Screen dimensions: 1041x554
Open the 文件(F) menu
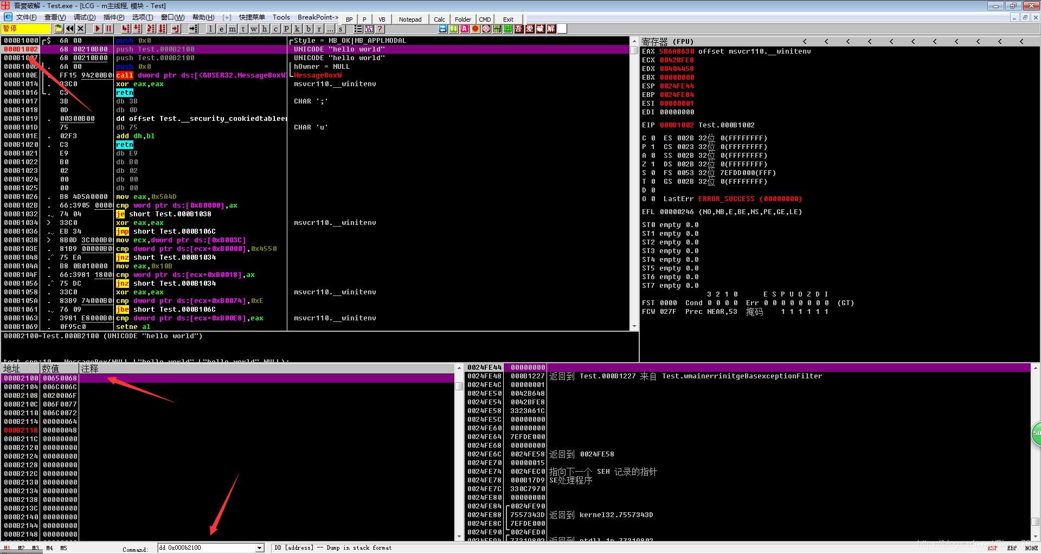[x=25, y=17]
